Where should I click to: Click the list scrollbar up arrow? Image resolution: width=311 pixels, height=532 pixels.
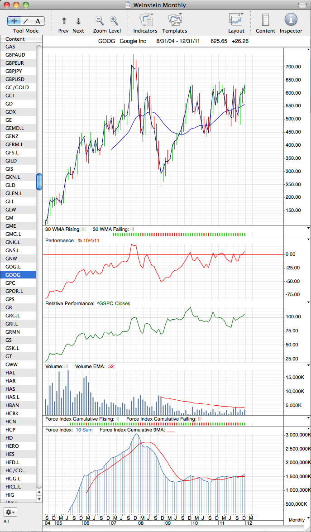(x=39, y=492)
